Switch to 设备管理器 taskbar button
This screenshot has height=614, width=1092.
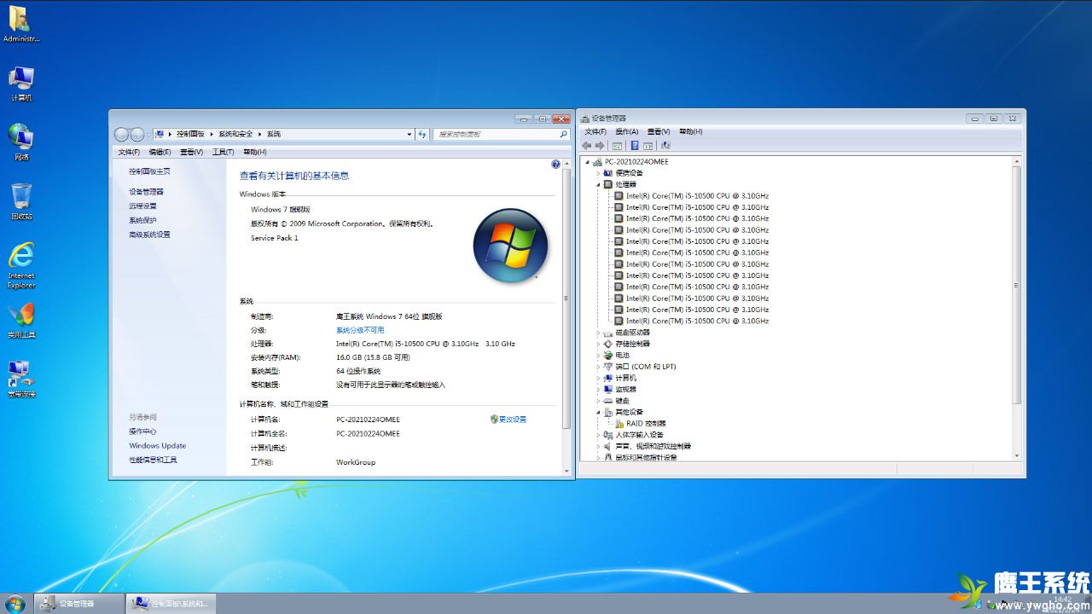tap(79, 604)
